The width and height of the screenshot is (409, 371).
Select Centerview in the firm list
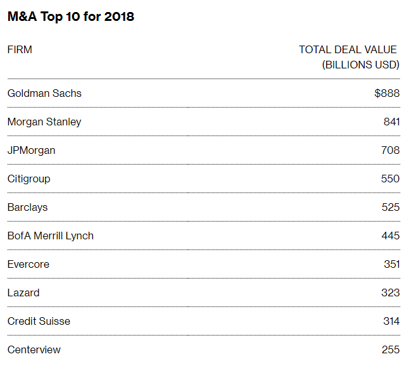[x=34, y=349]
